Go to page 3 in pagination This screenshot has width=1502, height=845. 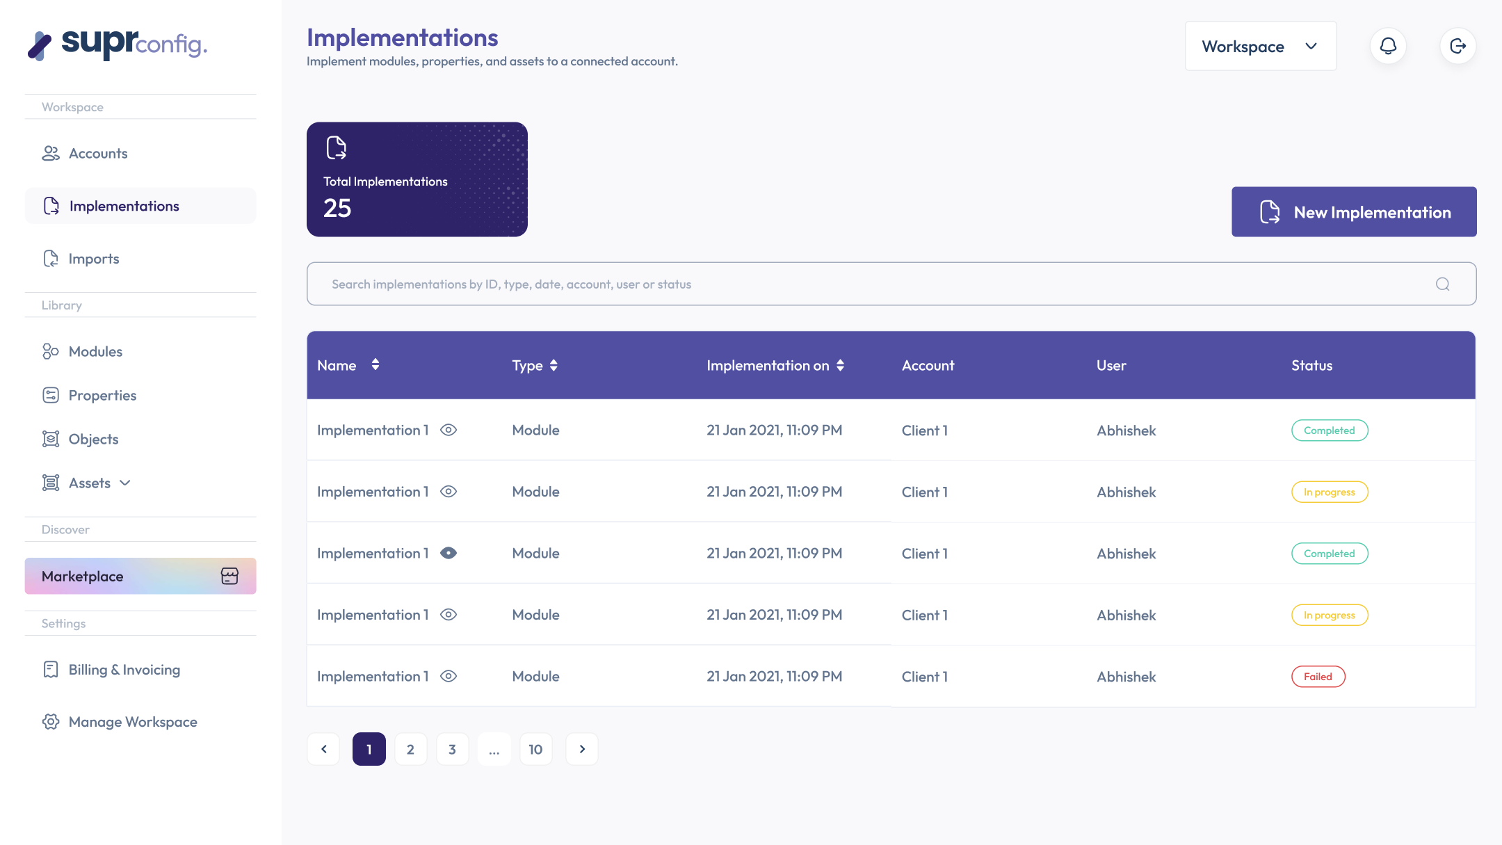point(452,749)
